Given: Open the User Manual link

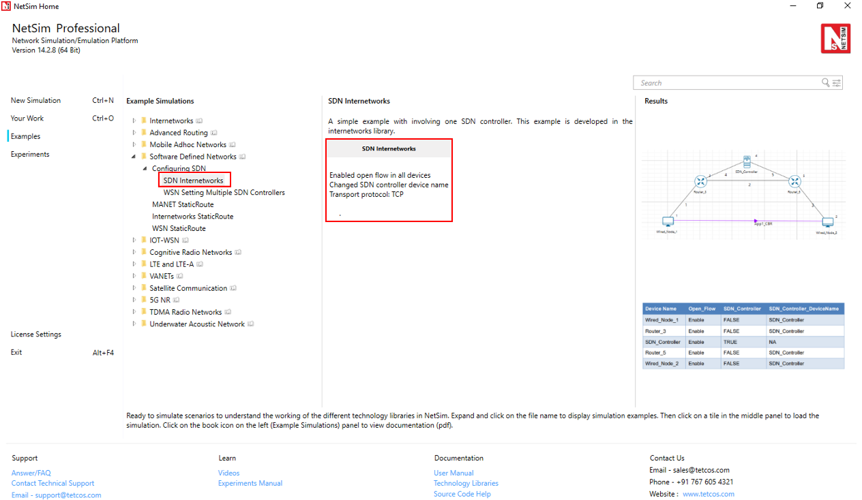Looking at the screenshot, I should tap(454, 473).
